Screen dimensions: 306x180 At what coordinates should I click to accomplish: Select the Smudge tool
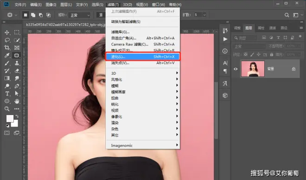[17, 78]
